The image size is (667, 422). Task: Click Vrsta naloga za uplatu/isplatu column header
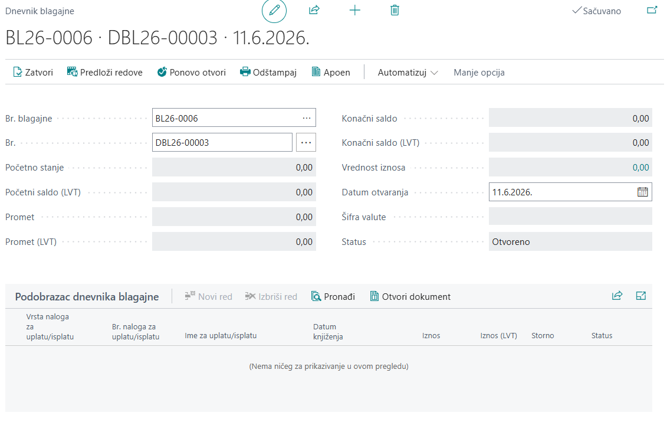tap(50, 326)
